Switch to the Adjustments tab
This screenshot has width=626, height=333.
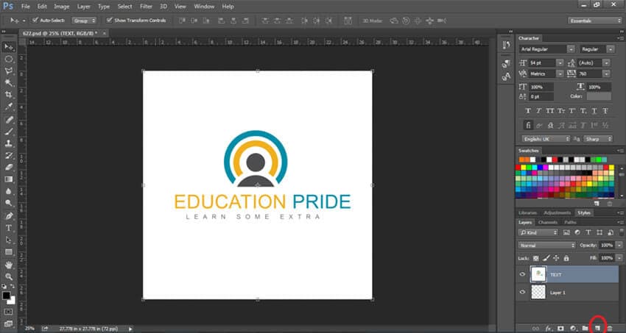[x=558, y=212]
